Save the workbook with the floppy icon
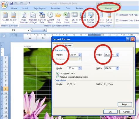 (x=11, y=3)
